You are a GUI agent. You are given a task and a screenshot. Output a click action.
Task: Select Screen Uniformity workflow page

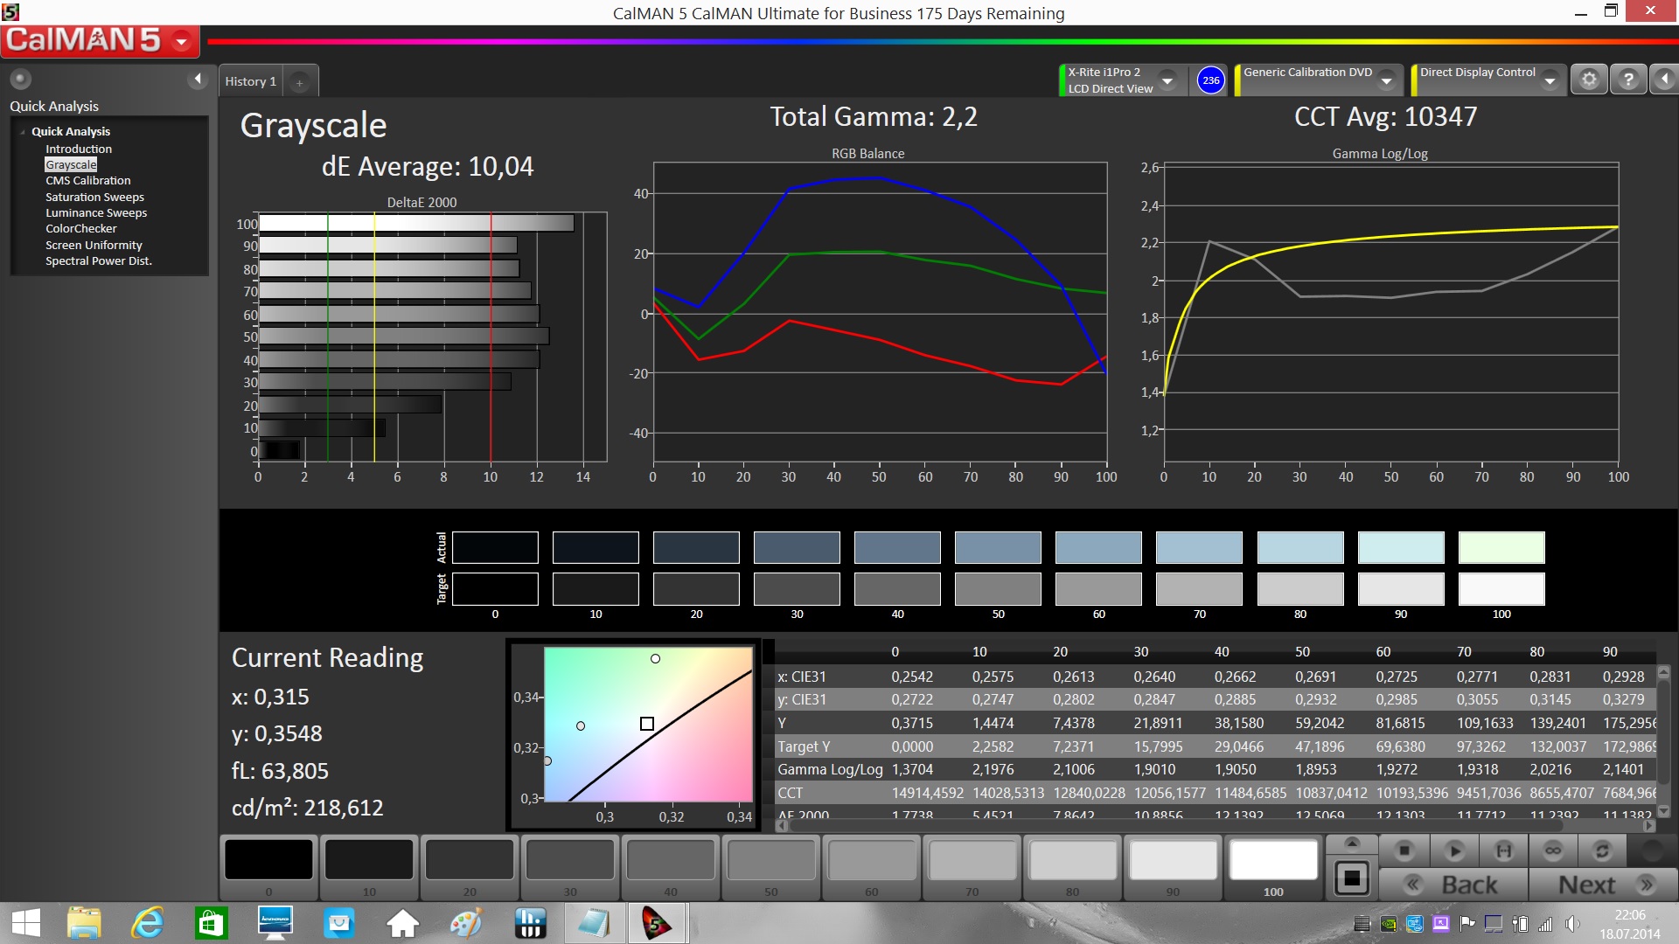point(94,245)
